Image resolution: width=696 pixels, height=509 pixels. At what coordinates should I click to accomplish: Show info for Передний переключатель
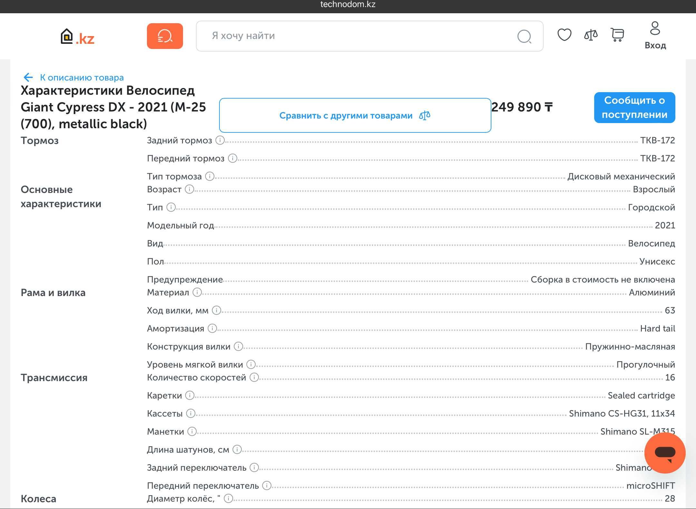coord(266,485)
